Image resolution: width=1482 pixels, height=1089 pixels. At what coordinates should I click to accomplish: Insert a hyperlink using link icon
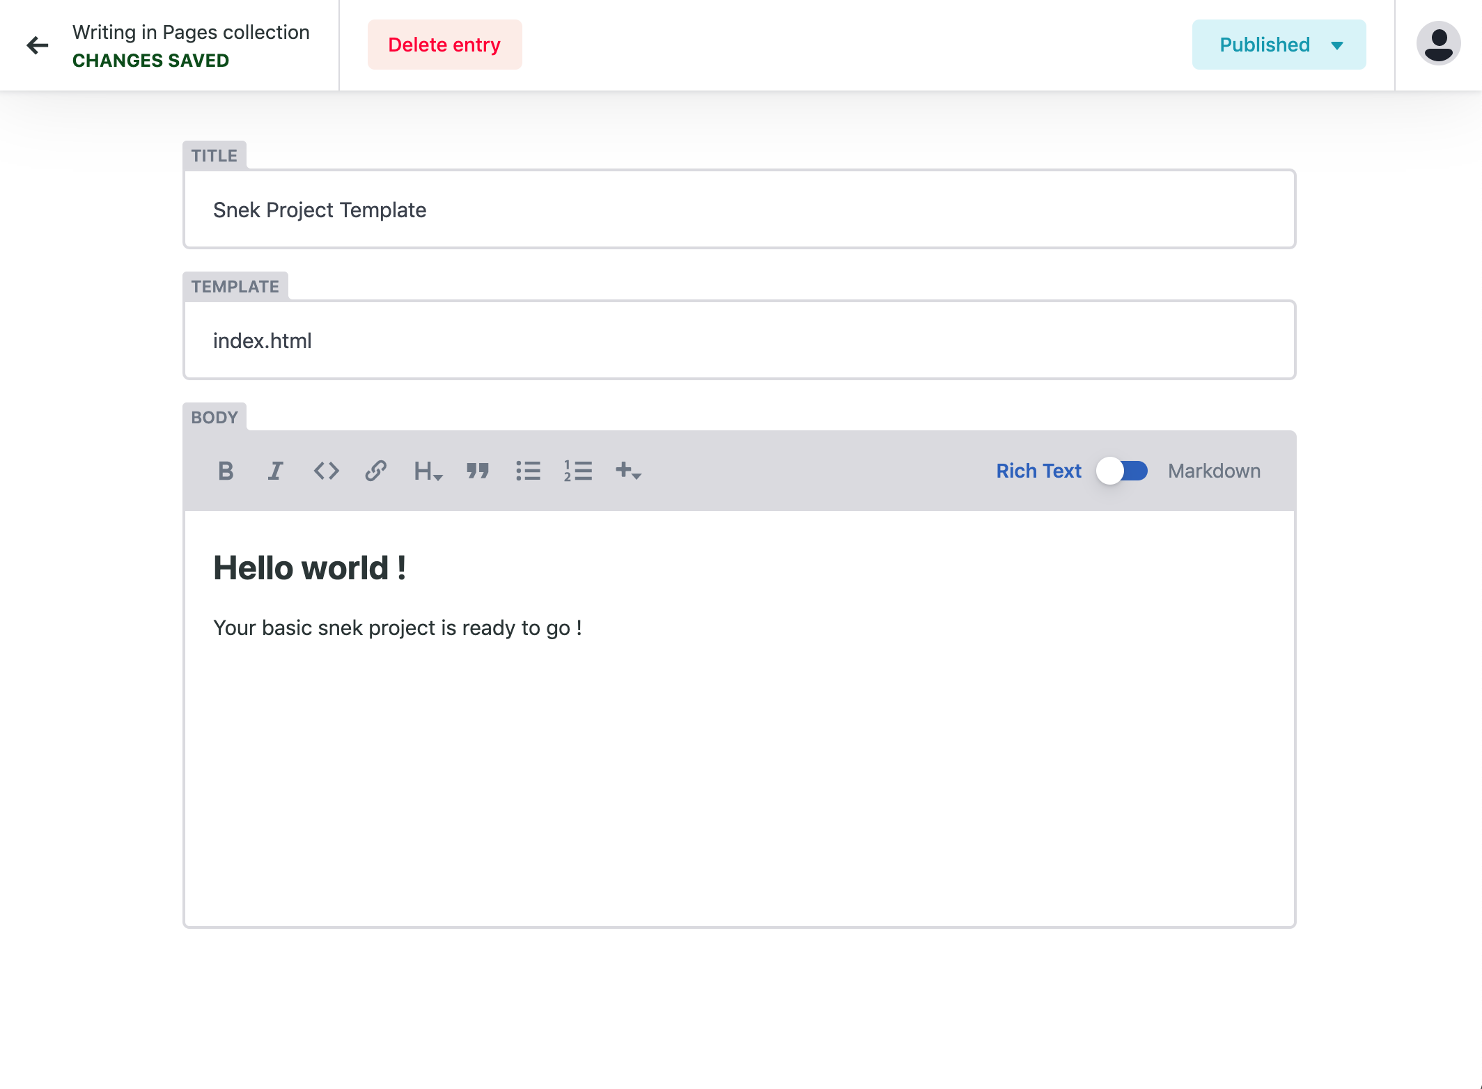click(x=376, y=471)
